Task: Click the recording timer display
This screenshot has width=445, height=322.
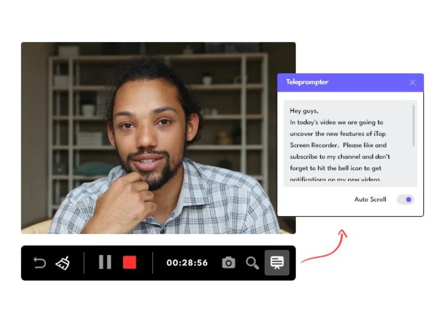Action: coord(187,262)
